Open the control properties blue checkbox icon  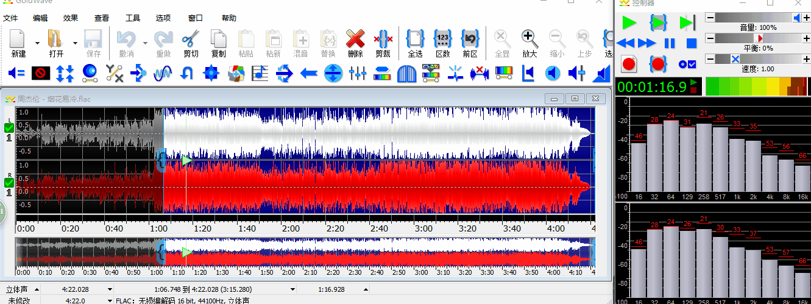tap(687, 63)
